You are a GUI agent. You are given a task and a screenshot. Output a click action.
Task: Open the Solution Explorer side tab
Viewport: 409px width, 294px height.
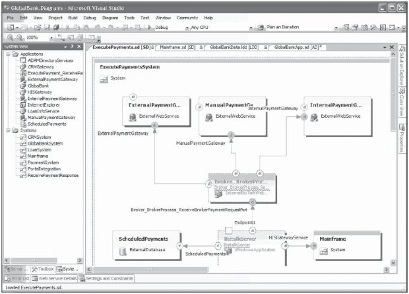click(402, 64)
